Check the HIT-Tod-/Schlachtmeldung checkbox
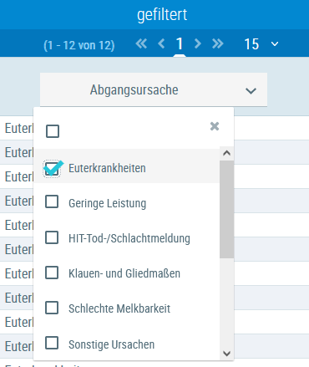This screenshot has width=309, height=367. [x=52, y=237]
